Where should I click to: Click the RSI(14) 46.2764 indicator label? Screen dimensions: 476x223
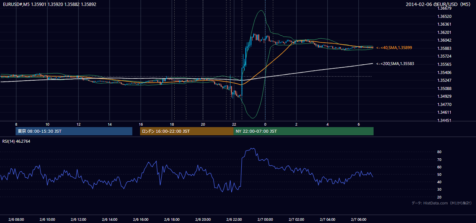16,141
